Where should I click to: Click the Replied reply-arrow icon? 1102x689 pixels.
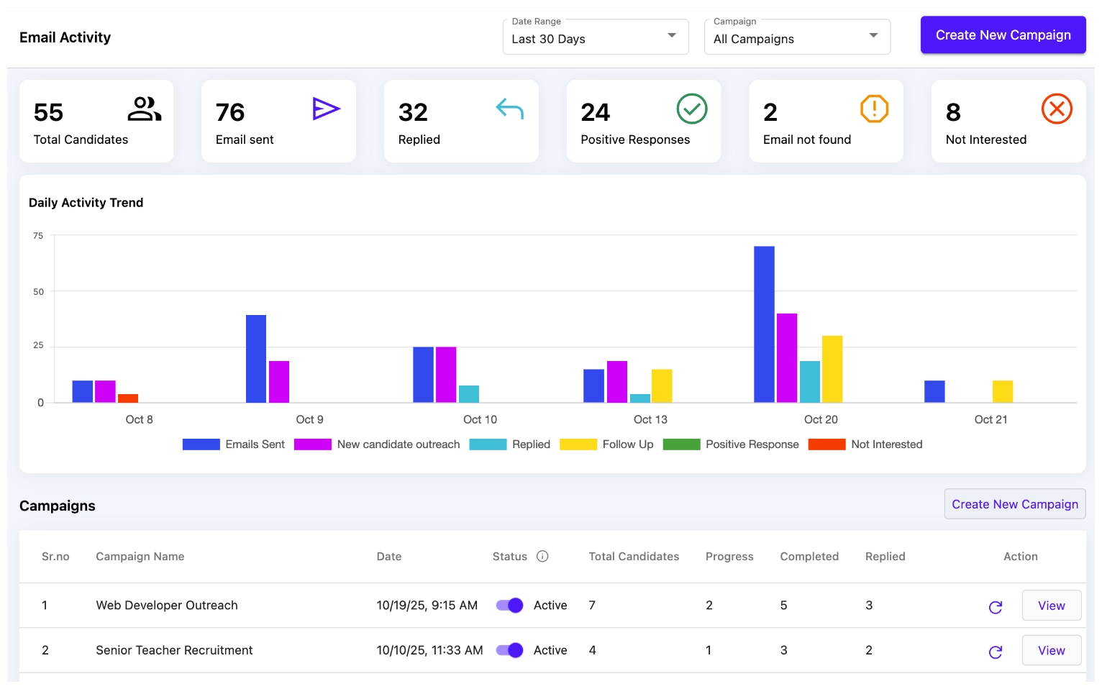tap(509, 108)
